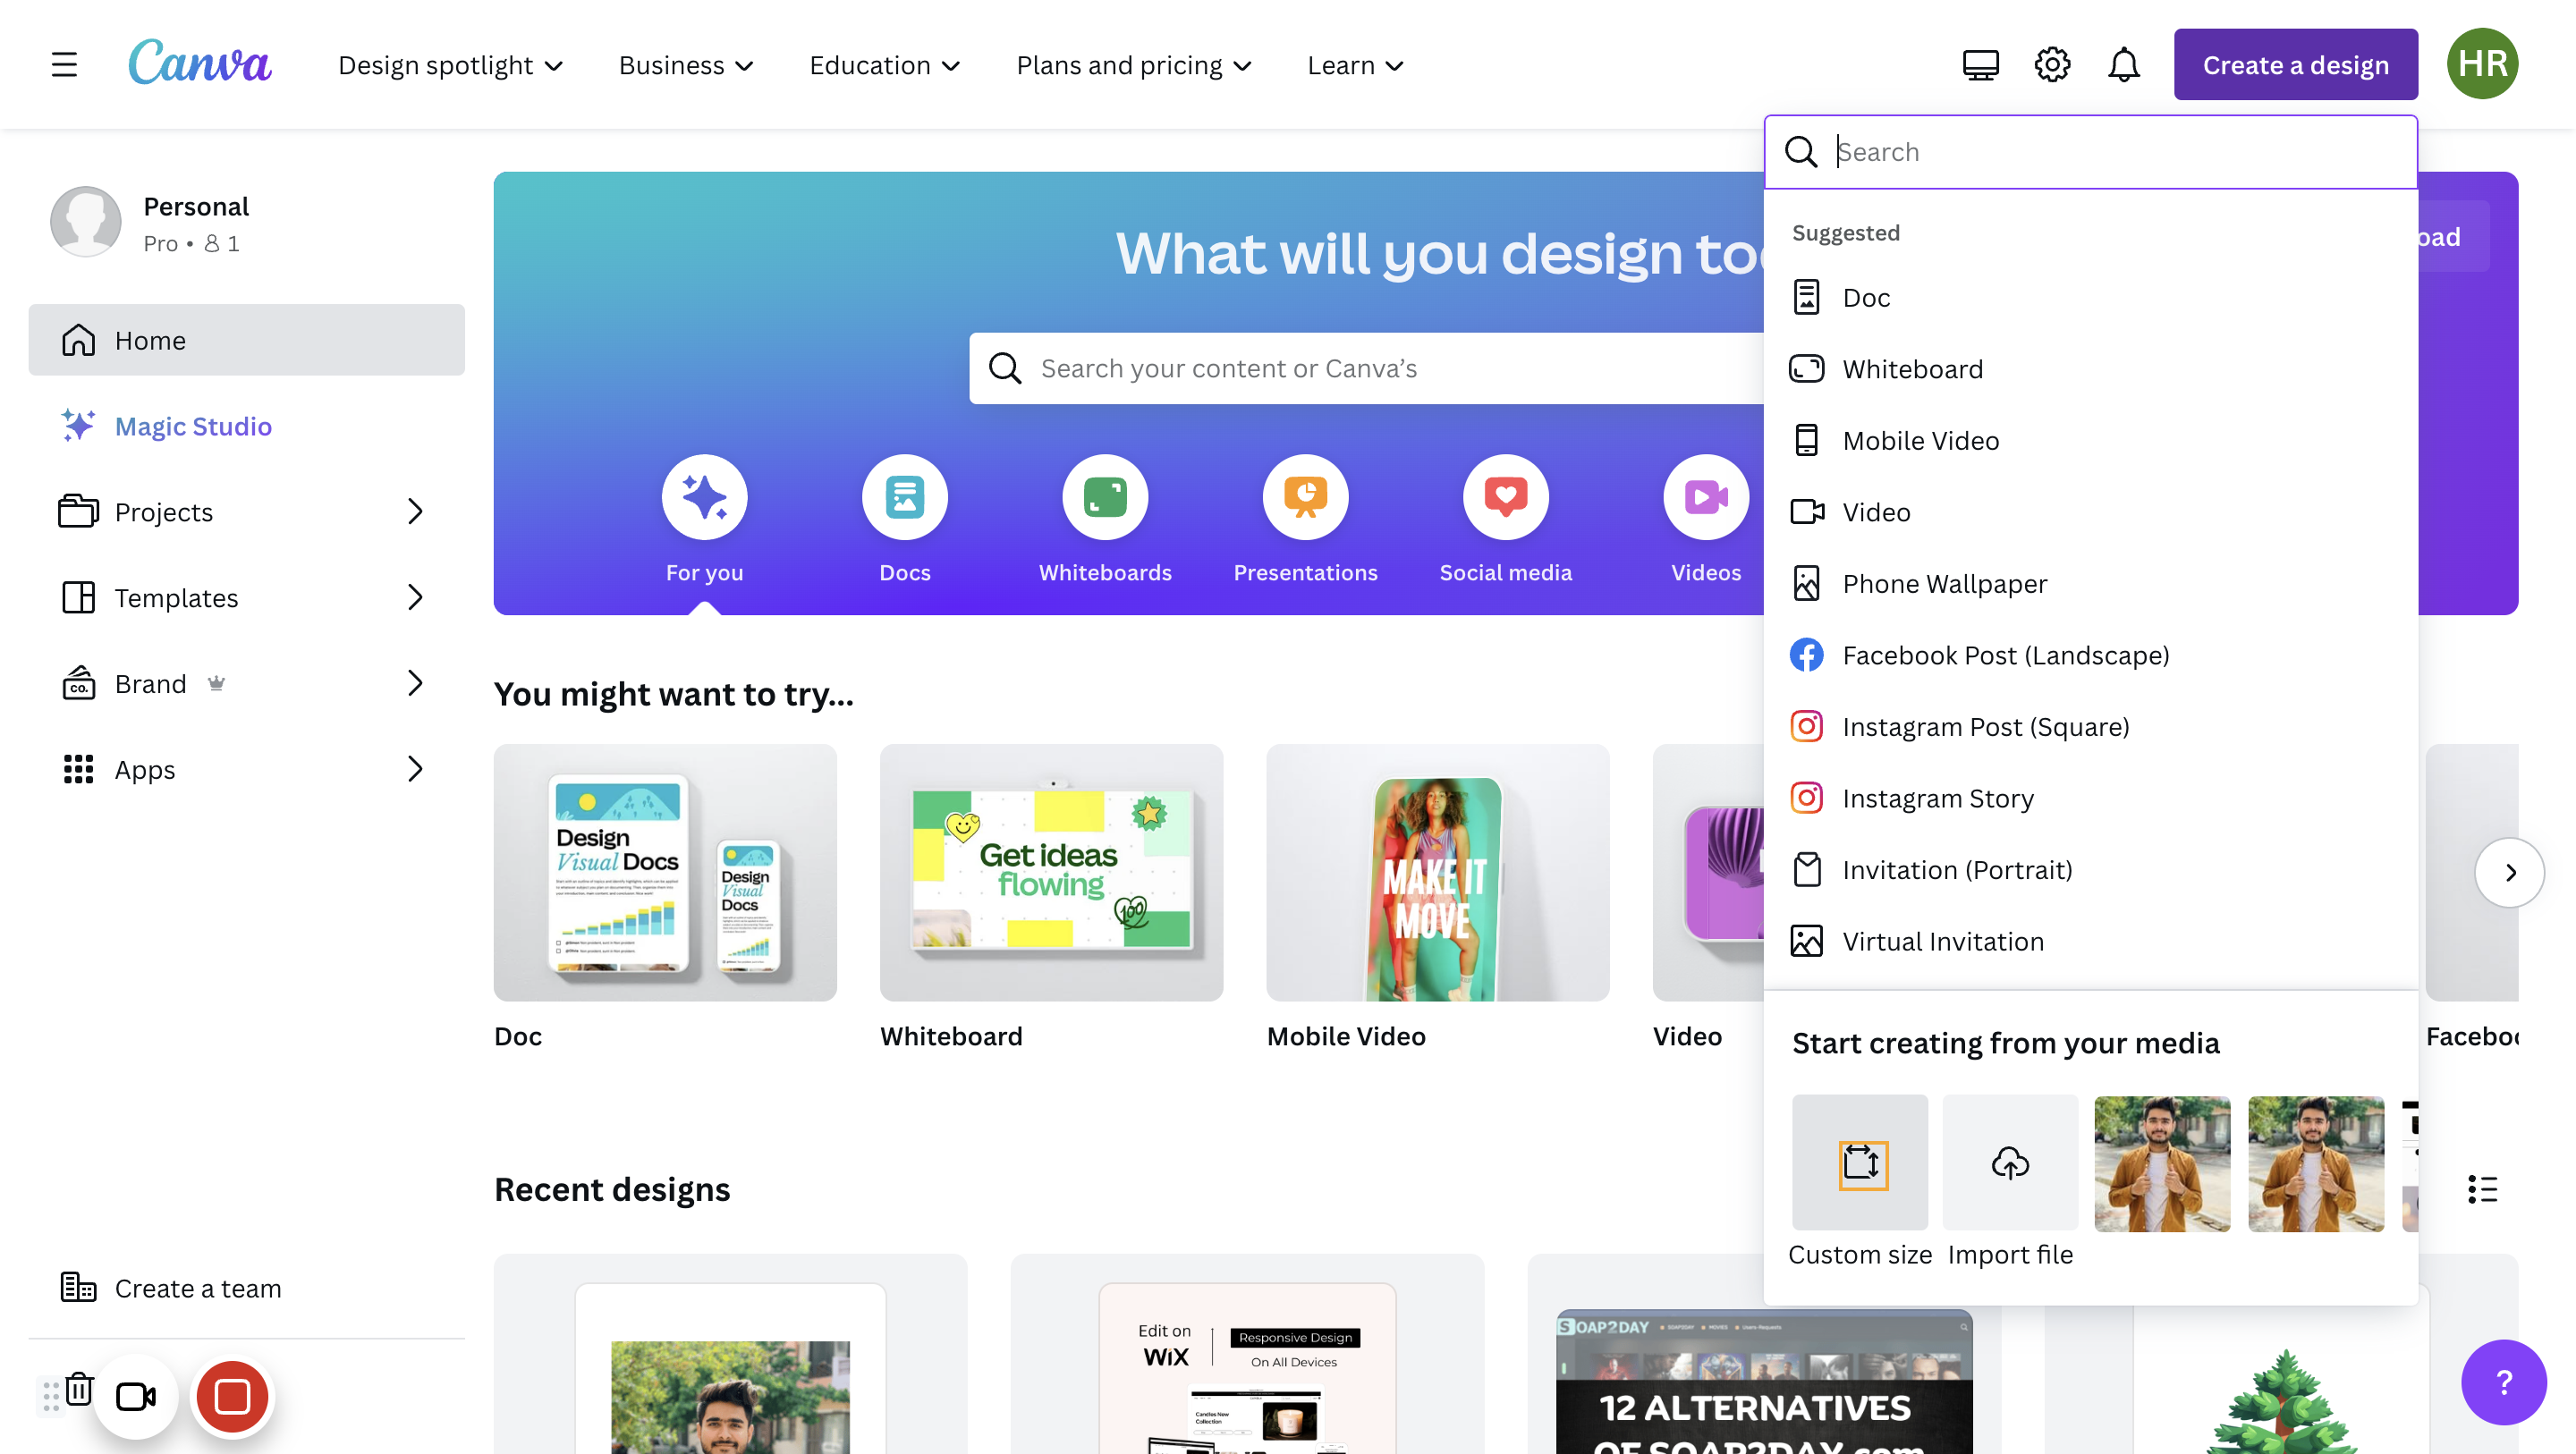Screen dimensions: 2576x1454
Task: Open Magic Studio link in sidebar
Action: click(193, 426)
